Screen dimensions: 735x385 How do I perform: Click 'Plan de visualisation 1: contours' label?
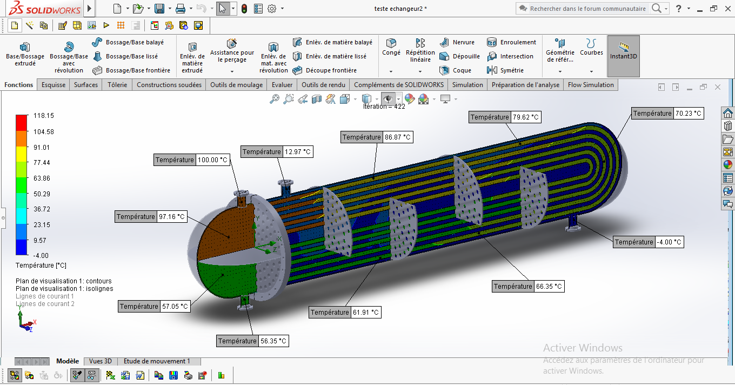[x=64, y=281]
